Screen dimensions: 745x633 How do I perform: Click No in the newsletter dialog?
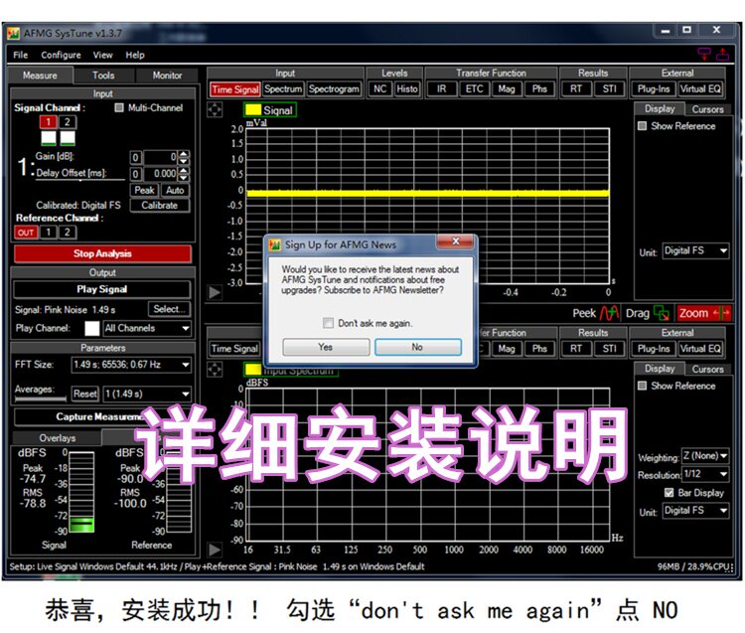click(x=417, y=347)
